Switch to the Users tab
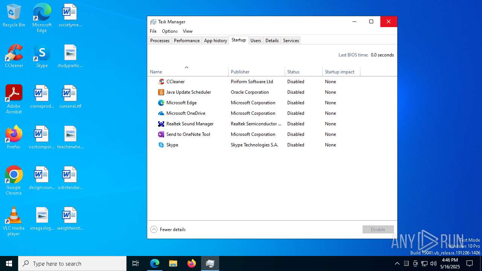Image resolution: width=482 pixels, height=271 pixels. click(256, 41)
